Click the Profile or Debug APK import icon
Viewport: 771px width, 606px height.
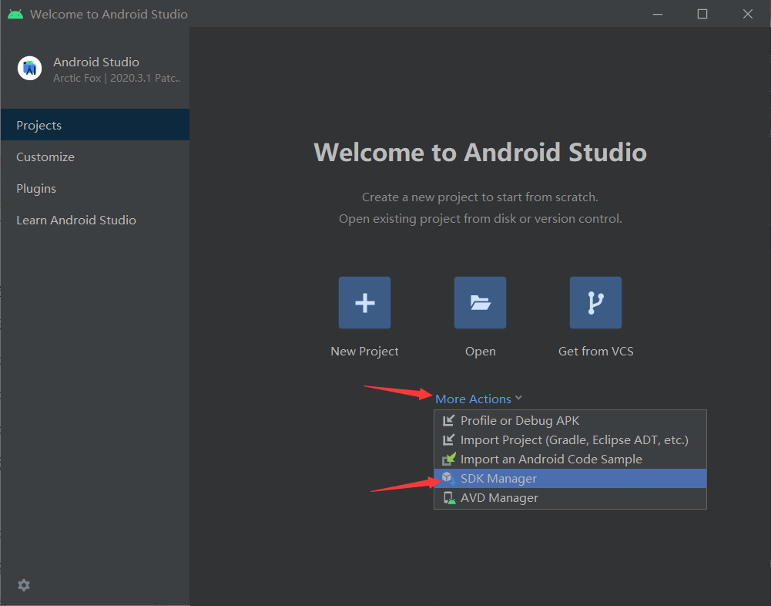449,420
